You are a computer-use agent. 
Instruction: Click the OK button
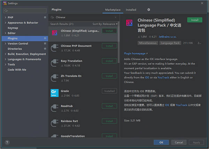(161, 142)
